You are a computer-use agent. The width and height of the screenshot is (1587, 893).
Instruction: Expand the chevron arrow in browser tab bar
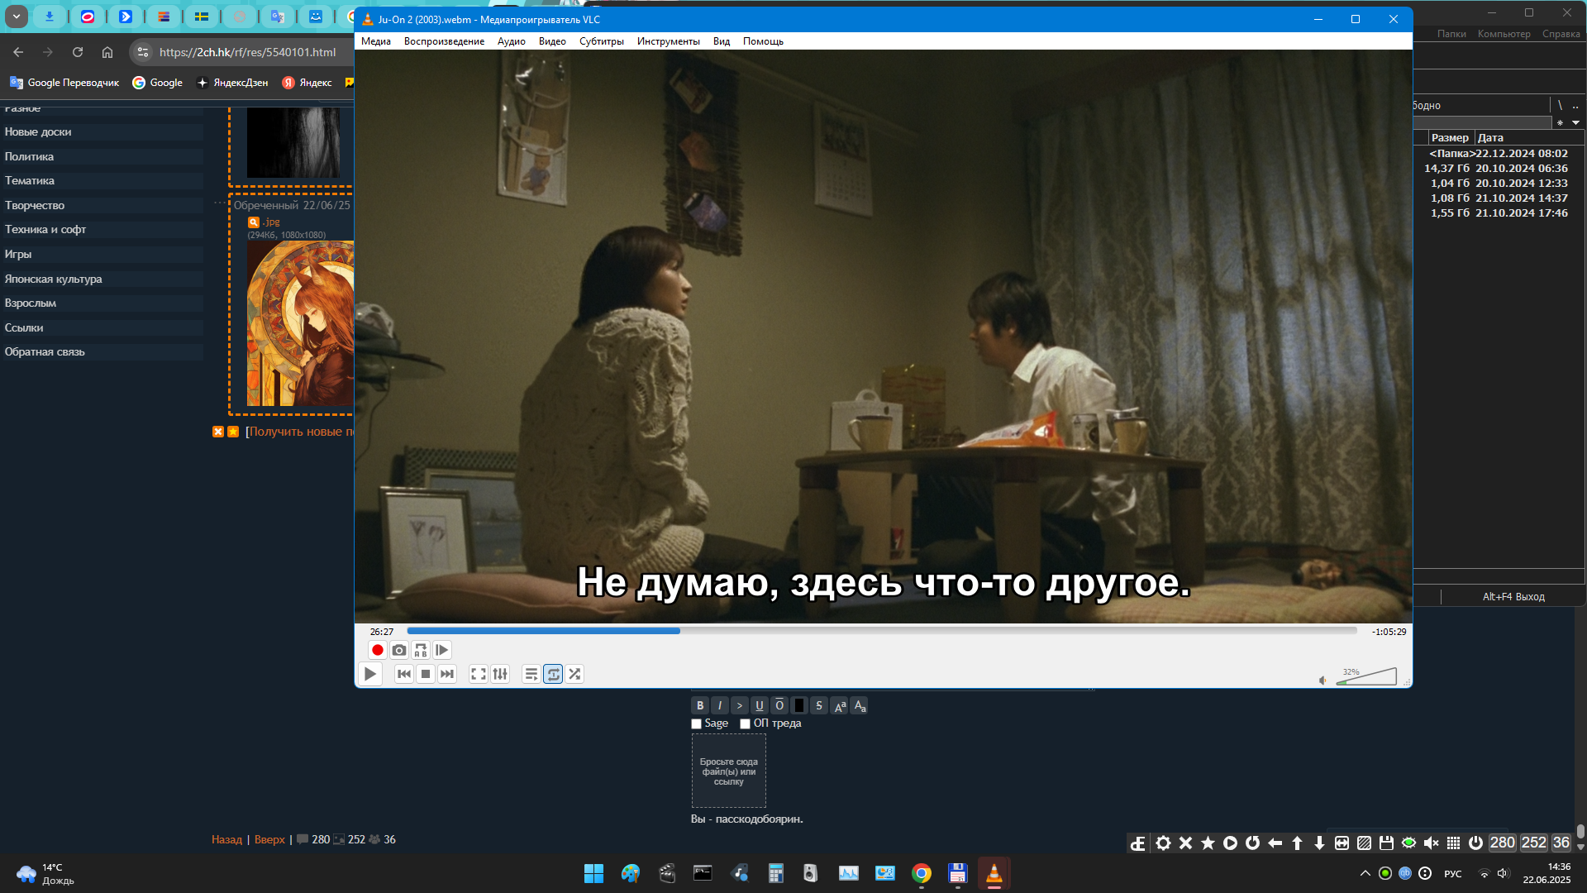[17, 16]
